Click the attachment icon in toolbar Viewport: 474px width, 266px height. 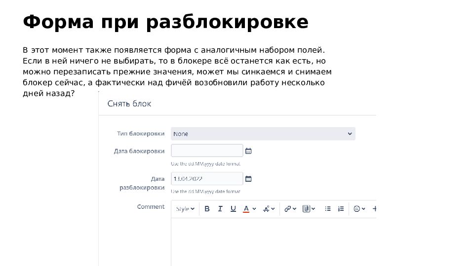[307, 209]
